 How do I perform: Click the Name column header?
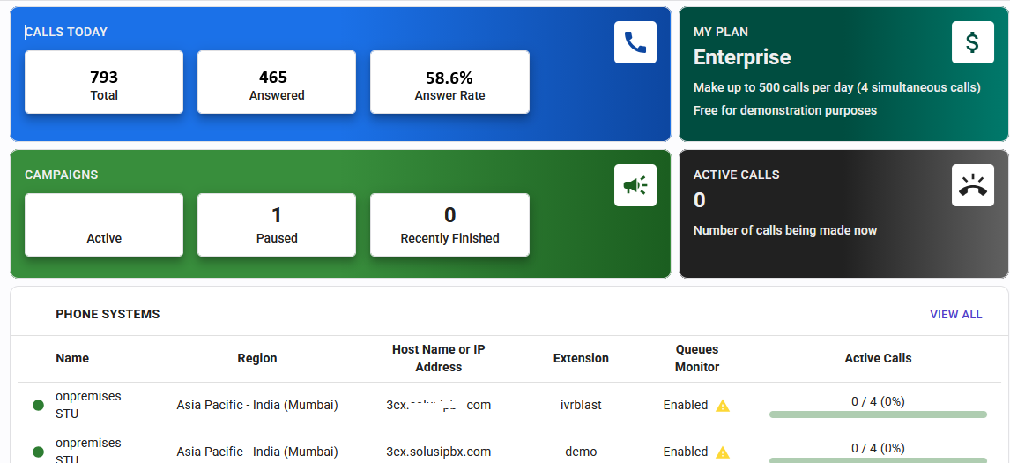pyautogui.click(x=72, y=358)
